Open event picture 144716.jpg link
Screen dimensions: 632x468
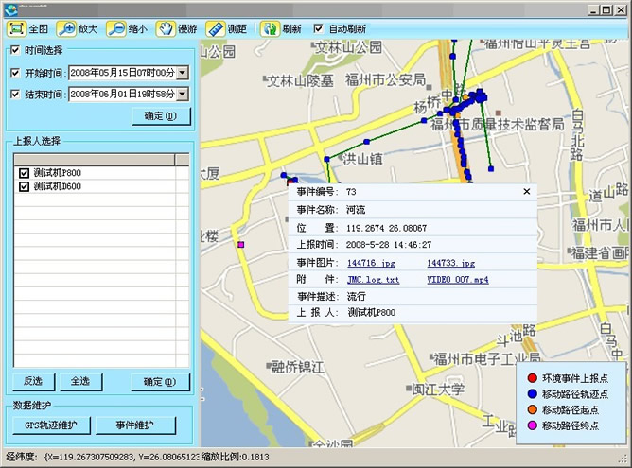371,263
